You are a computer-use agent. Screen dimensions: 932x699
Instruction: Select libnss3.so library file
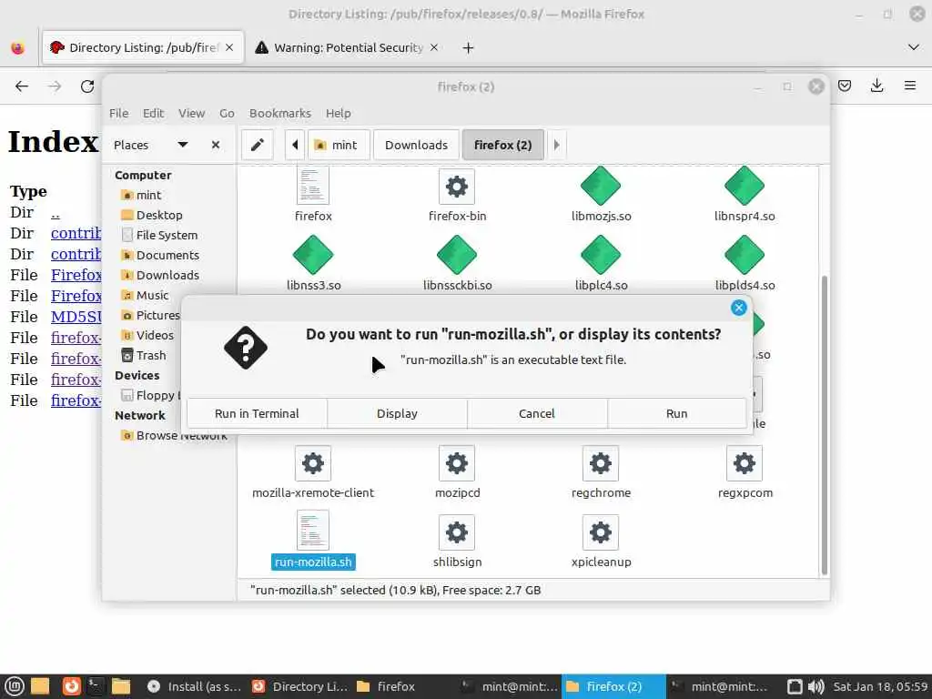pos(313,255)
